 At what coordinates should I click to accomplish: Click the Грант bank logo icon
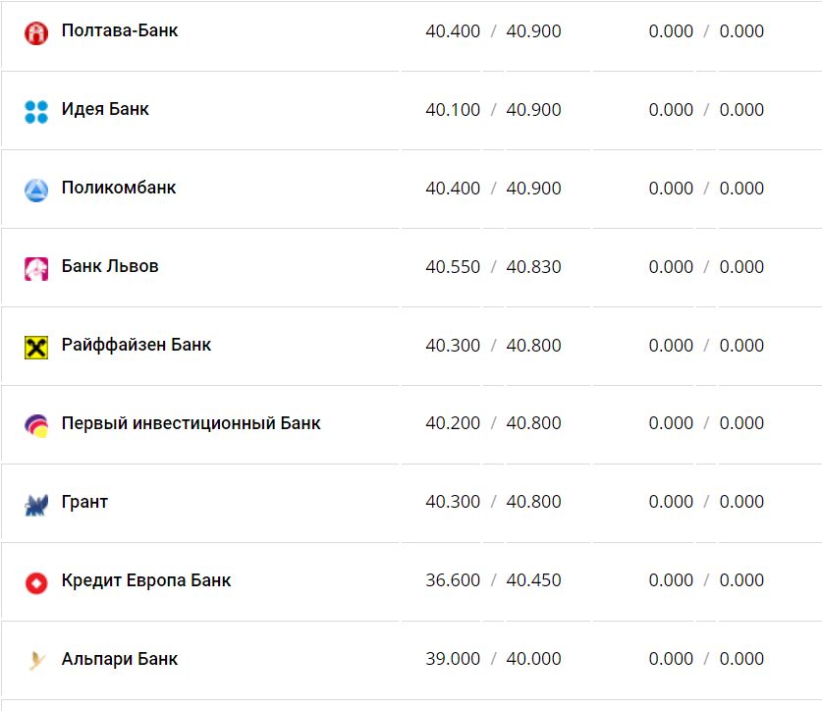tap(36, 504)
